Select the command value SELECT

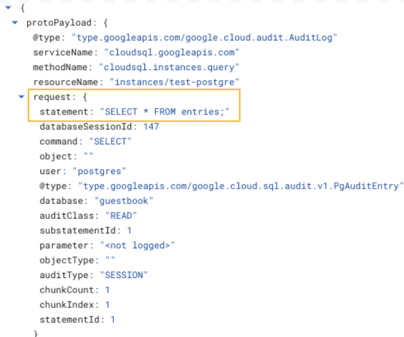(111, 142)
